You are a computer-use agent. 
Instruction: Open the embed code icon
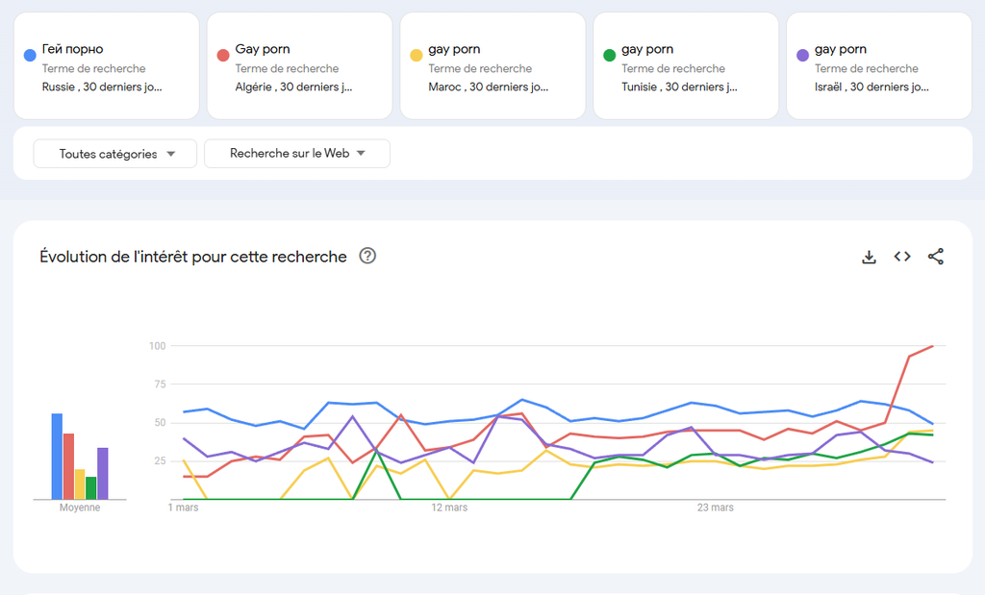pos(902,257)
